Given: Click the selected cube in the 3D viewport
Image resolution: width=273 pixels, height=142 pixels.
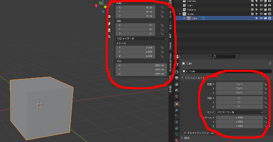Looking at the screenshot, I should [x=42, y=108].
